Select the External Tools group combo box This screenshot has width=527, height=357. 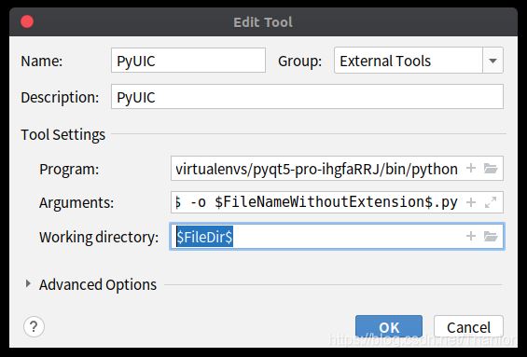click(419, 61)
